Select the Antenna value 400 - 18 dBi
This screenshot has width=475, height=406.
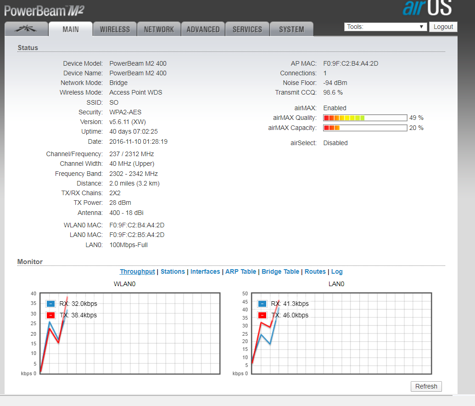tap(126, 213)
